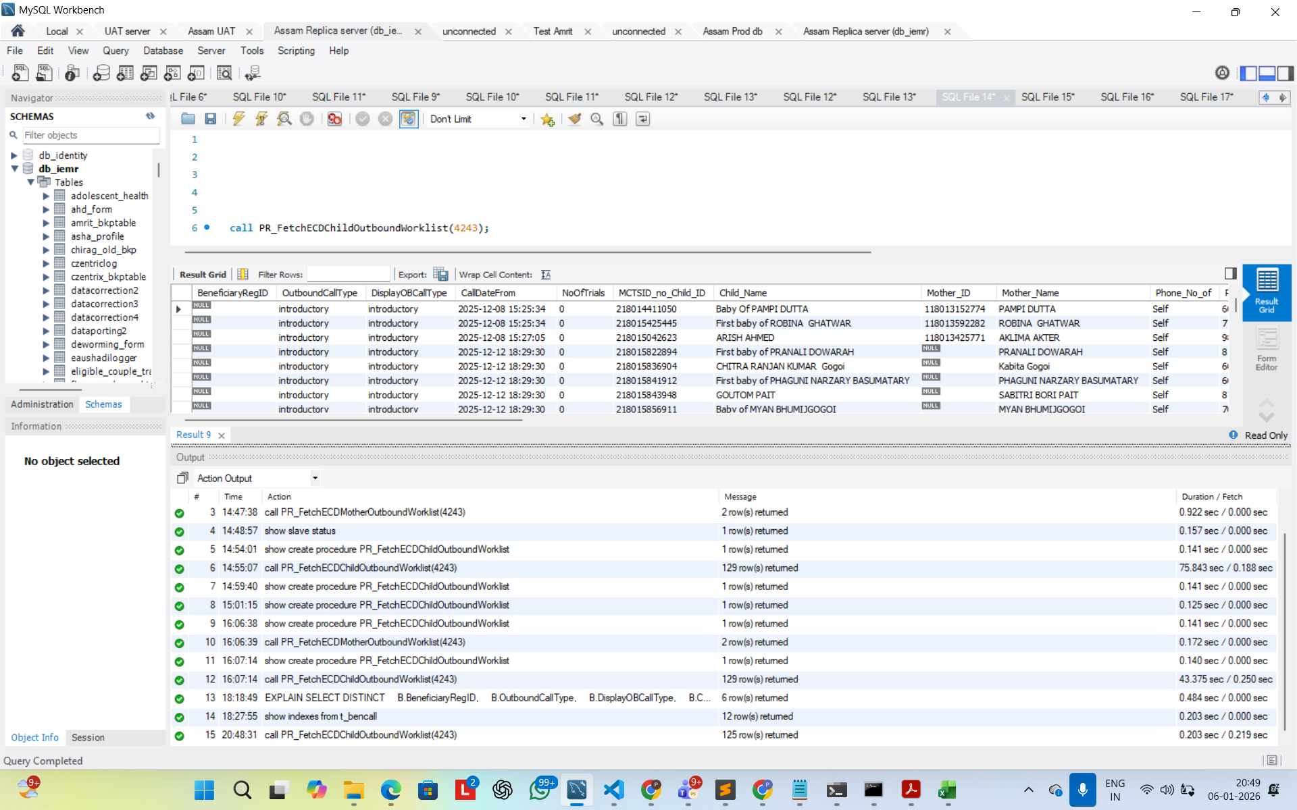Add snippet with star plus icon

547,119
